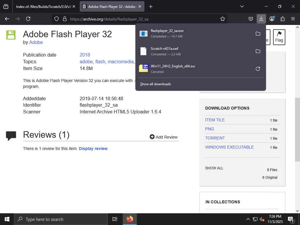Open the Firefox View icon
Viewport: 300px width, 225px height.
coord(6,6)
